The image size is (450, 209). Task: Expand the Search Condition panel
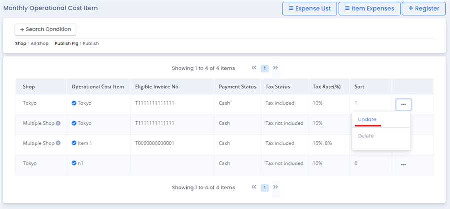45,29
